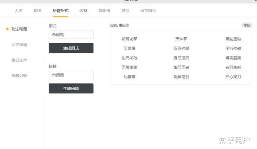Choose the result 苍羽龙斩
This screenshot has height=149, width=257.
(233, 67)
